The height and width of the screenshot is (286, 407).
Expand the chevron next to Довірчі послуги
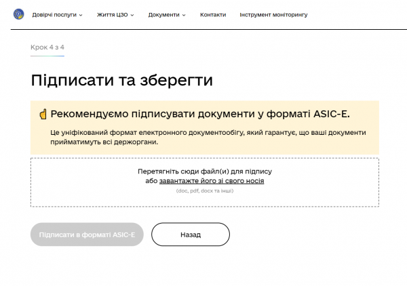click(x=81, y=15)
